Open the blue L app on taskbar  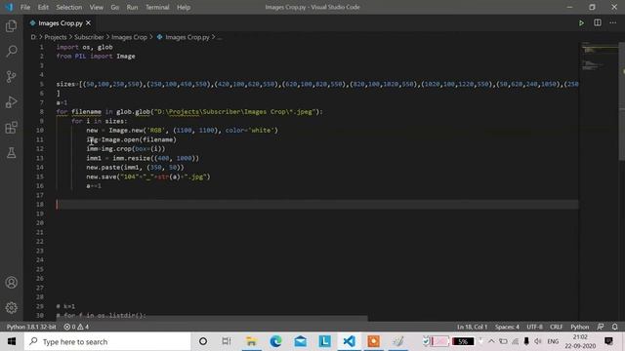(x=324, y=341)
